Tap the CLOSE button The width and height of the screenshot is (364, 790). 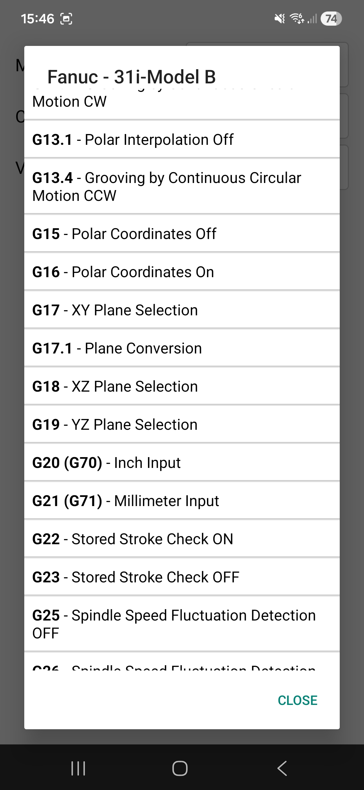297,701
